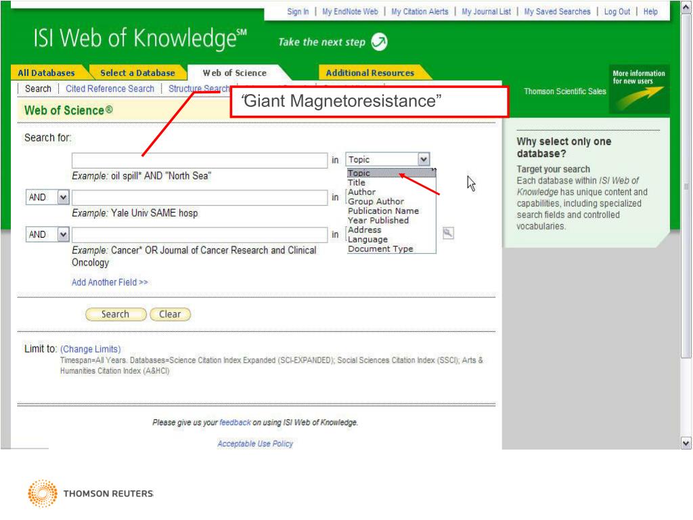Switch to the All Databases tab
This screenshot has width=693, height=520.
(x=47, y=73)
